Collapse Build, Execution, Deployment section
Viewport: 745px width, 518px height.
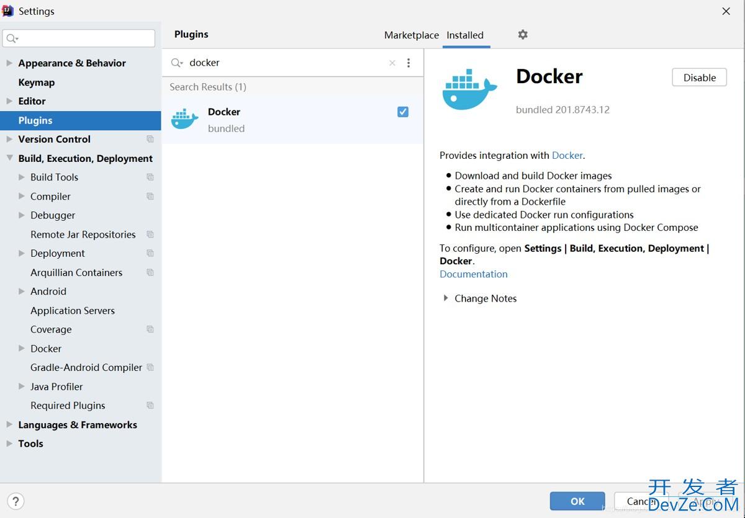(x=9, y=158)
